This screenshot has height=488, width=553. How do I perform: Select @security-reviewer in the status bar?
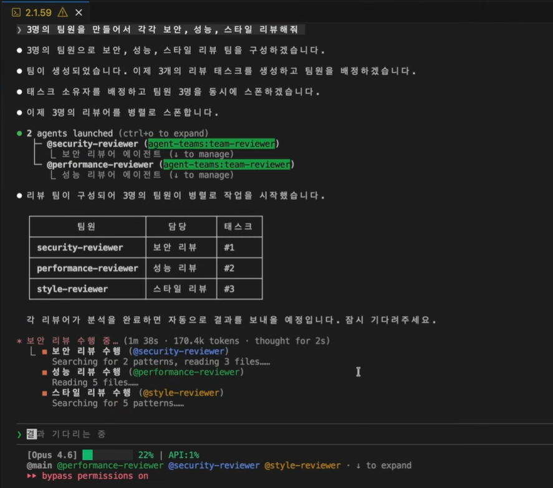coord(214,466)
